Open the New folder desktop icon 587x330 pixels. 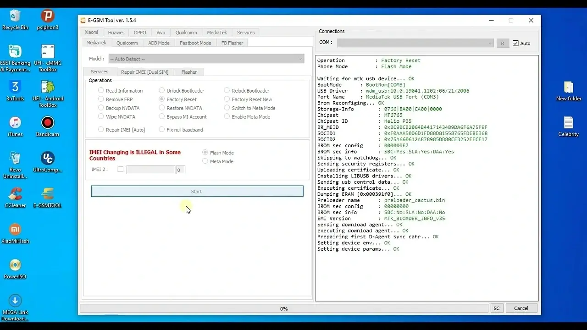[568, 91]
